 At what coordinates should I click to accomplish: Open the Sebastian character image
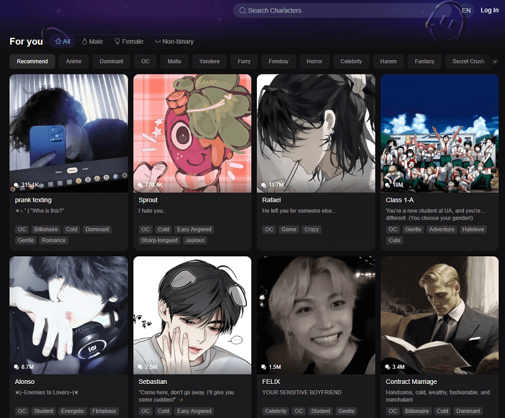coord(193,315)
